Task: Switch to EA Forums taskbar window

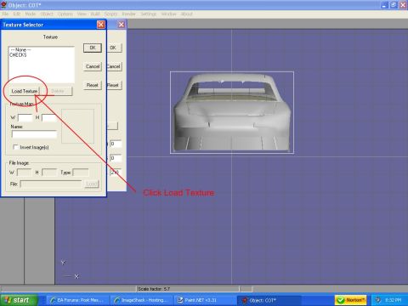Action: coord(77,300)
